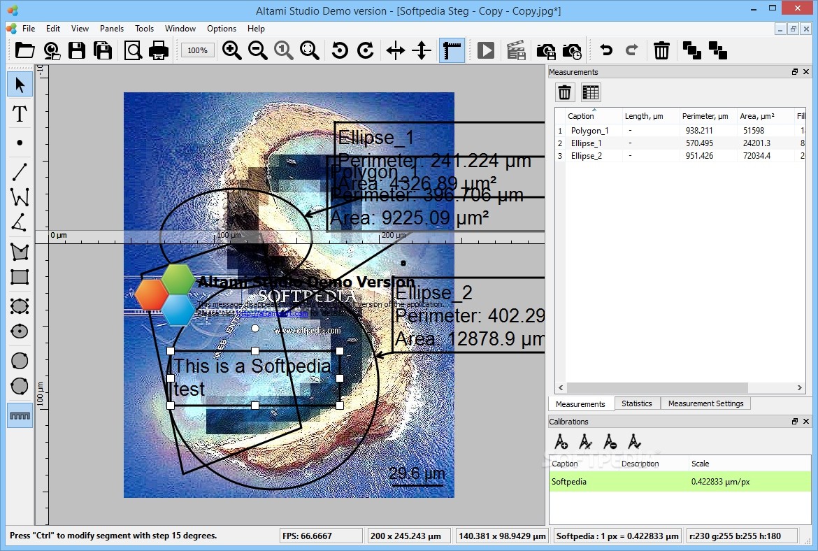
Task: Click the timed camera capture icon
Action: coord(572,50)
